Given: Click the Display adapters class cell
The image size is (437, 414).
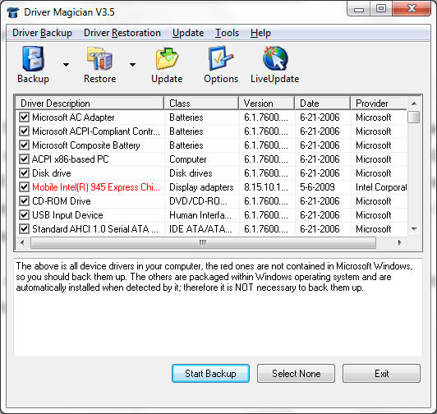Looking at the screenshot, I should coord(201,187).
